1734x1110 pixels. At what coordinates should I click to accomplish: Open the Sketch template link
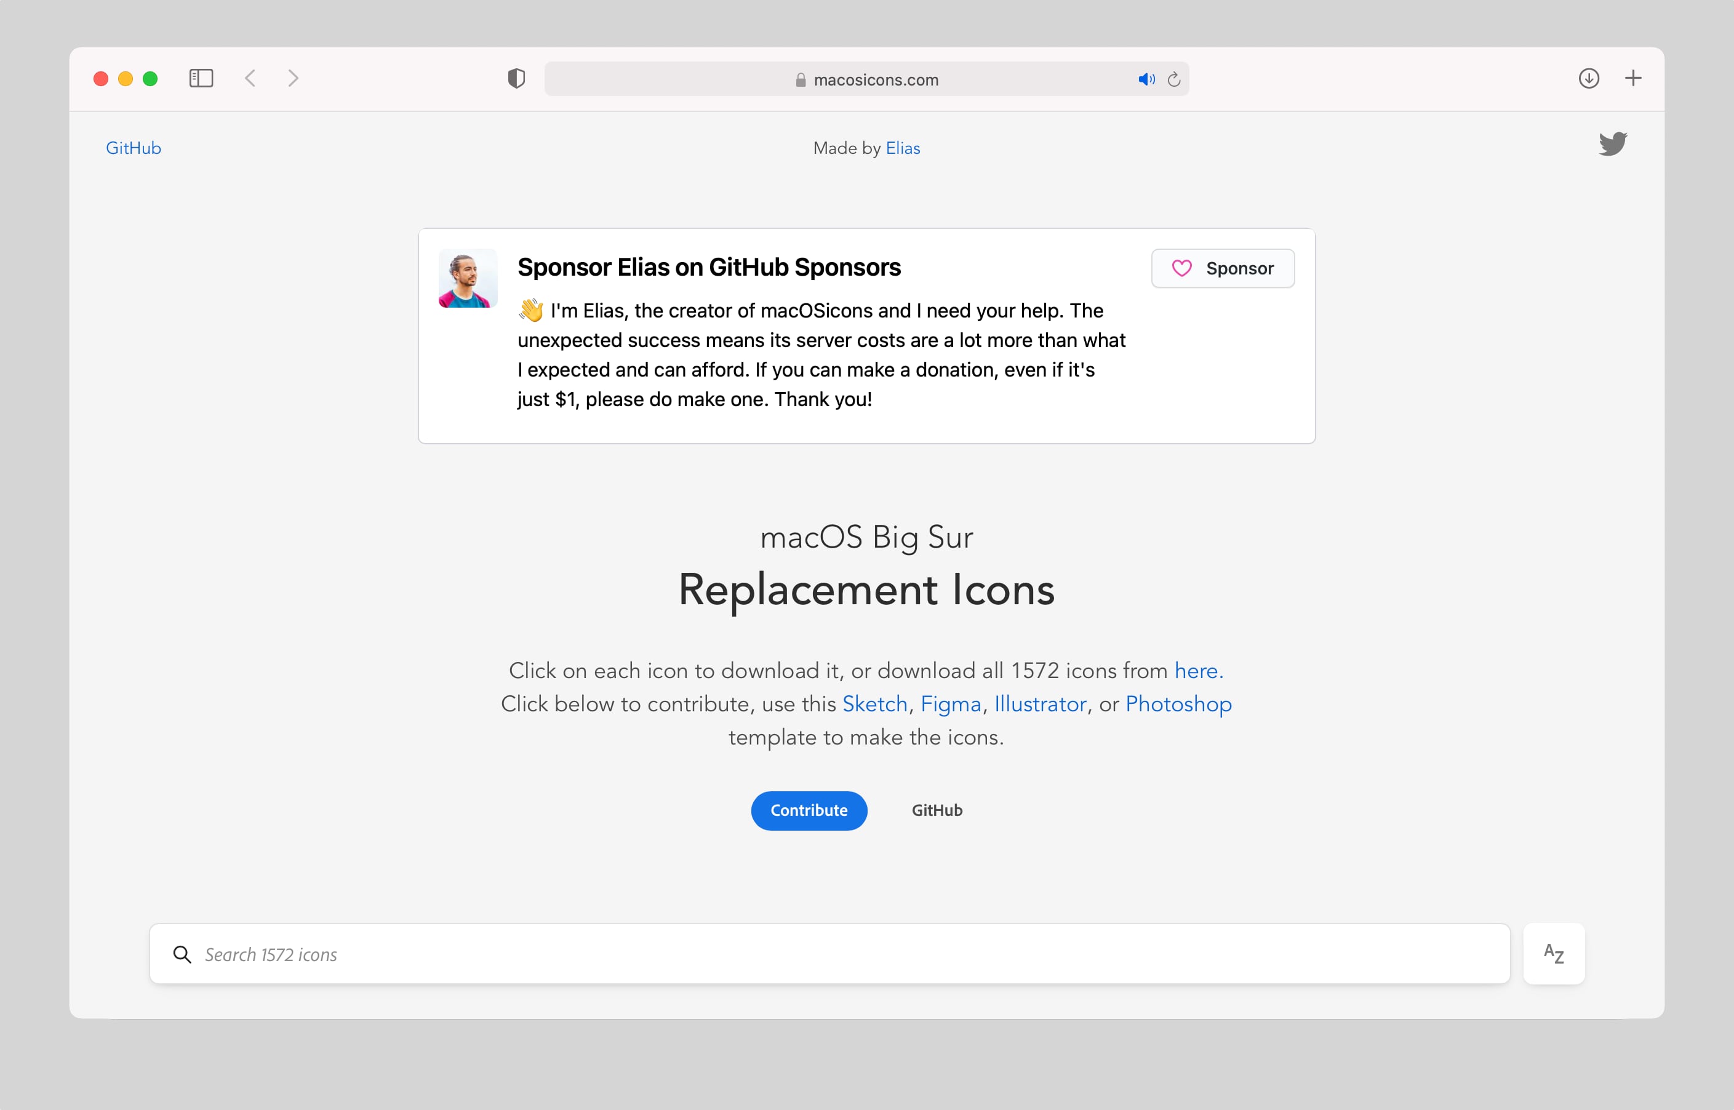click(x=875, y=703)
